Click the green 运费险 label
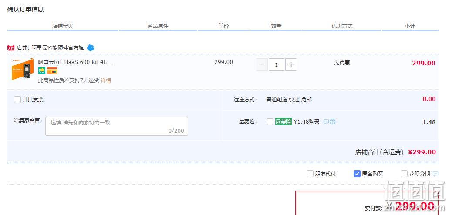Viewport: 449px width, 215px height. [283, 122]
